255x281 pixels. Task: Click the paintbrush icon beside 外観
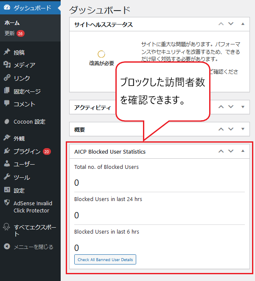coord(7,138)
